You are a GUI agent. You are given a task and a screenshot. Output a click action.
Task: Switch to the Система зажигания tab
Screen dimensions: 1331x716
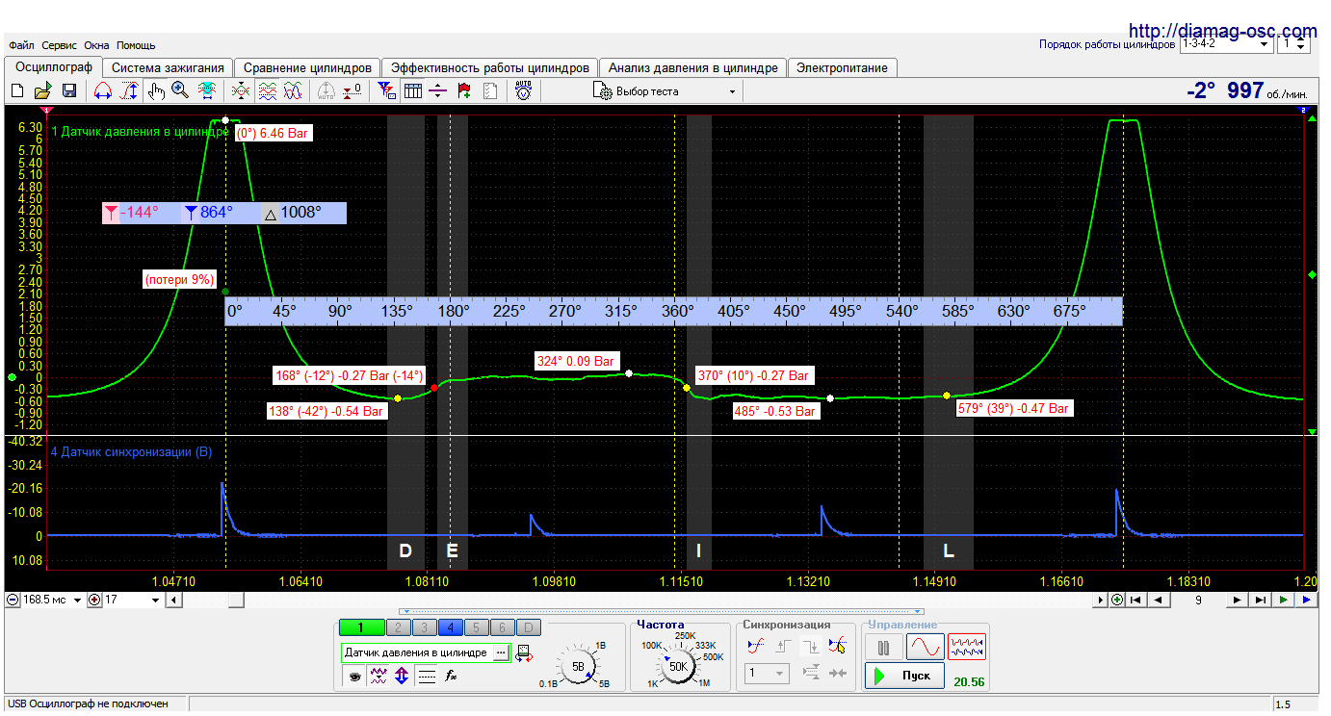168,67
